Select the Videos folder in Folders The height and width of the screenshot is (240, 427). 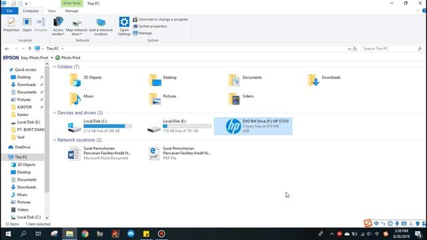[241, 99]
